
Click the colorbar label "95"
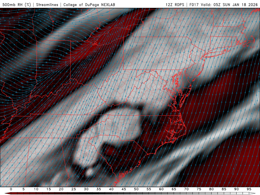point(249,189)
